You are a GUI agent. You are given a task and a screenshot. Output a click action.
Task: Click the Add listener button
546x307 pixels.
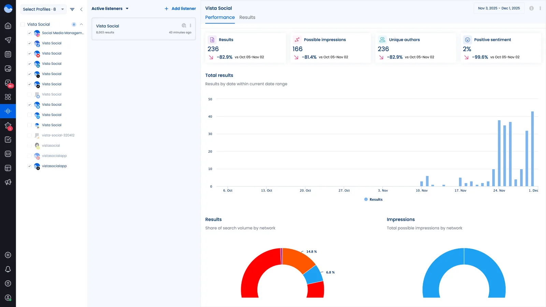coord(180,9)
